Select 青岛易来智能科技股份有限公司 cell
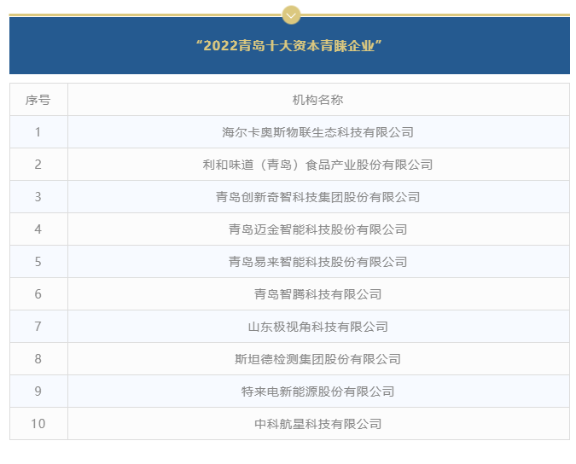This screenshot has height=464, width=576. 318,262
